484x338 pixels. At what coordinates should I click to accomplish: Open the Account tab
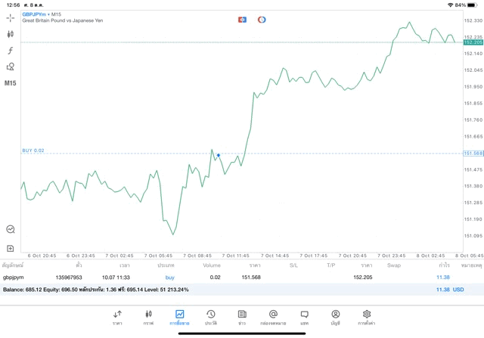(x=335, y=317)
